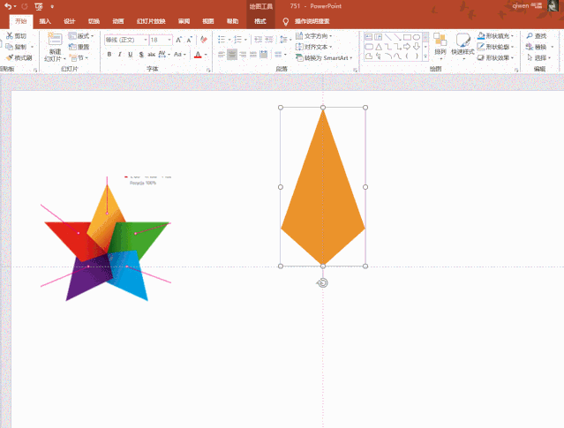The width and height of the screenshot is (564, 428).
Task: Switch to the Insert (插入) tab
Action: point(45,20)
